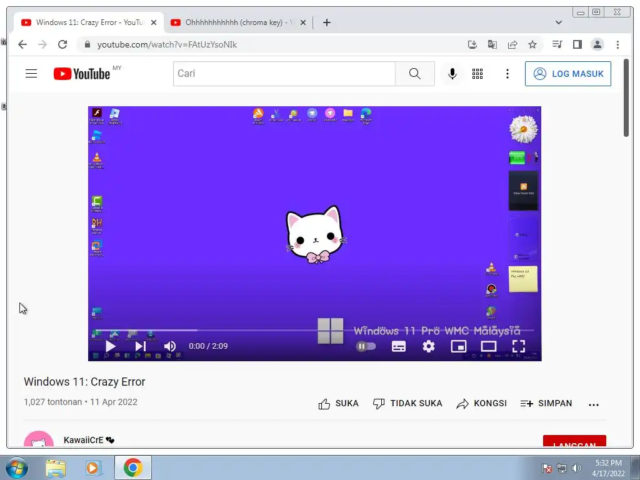Save video with SIMPAN

pyautogui.click(x=546, y=404)
